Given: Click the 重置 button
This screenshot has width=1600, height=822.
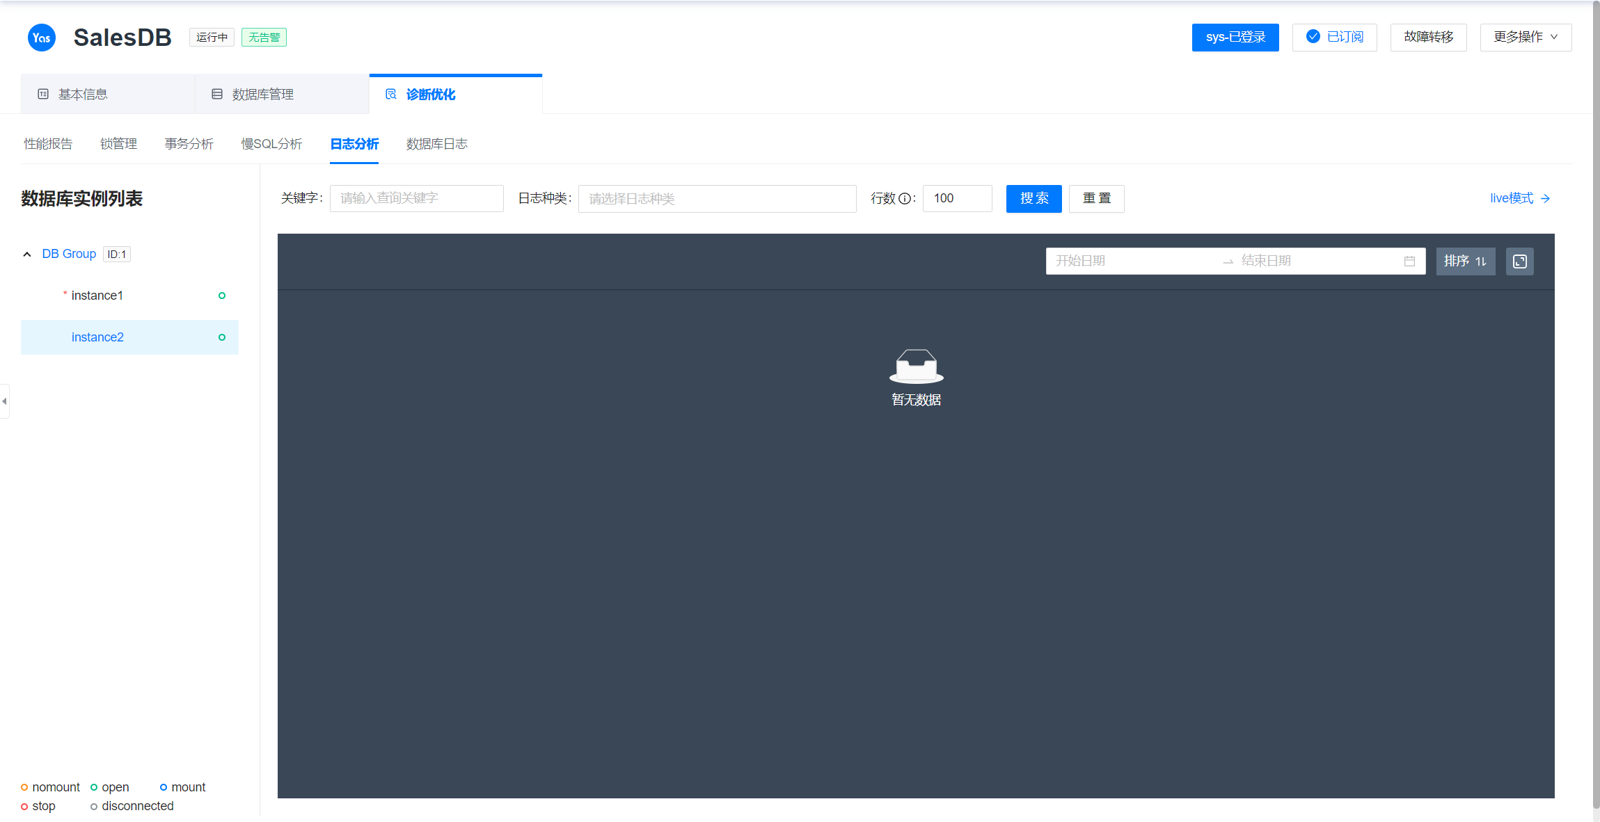Looking at the screenshot, I should coord(1096,199).
